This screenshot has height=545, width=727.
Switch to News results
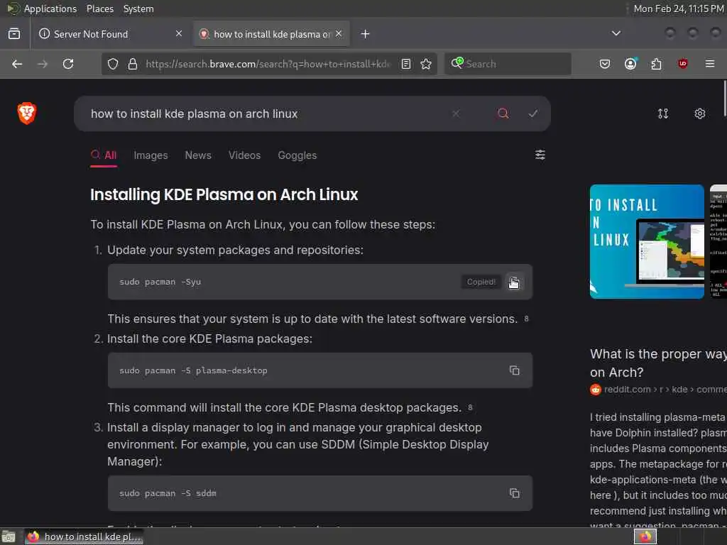tap(198, 155)
